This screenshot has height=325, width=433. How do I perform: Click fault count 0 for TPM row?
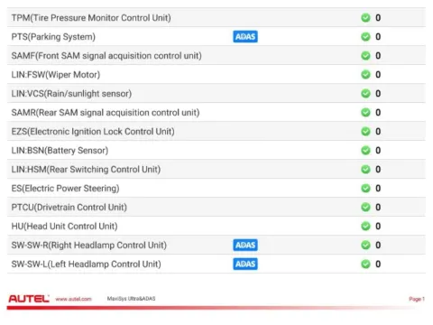(x=378, y=18)
